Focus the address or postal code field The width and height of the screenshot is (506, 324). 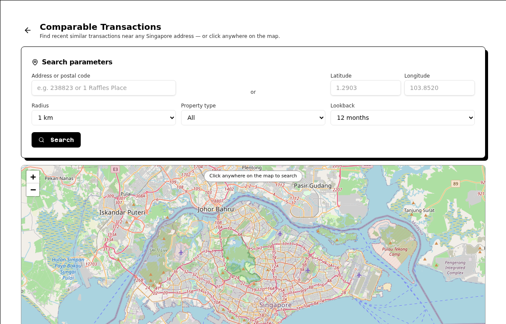104,88
